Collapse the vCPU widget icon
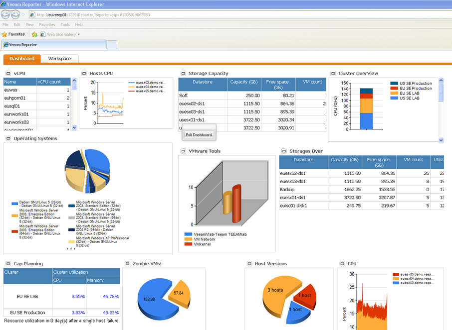Viewport: 452px width, 330px height. [x=8, y=73]
